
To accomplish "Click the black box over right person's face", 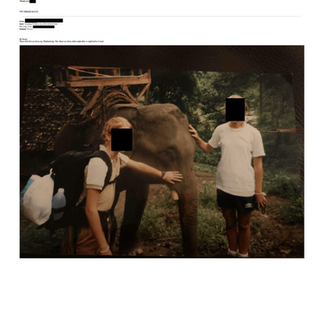I will (x=235, y=109).
